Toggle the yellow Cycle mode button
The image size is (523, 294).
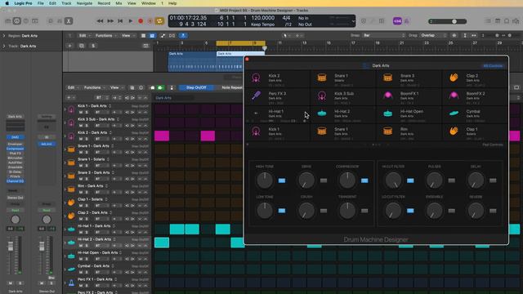click(159, 21)
